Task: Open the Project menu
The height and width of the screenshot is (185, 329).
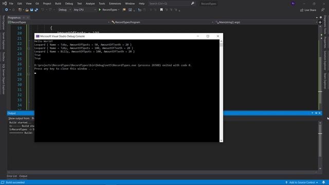Action: [47, 4]
